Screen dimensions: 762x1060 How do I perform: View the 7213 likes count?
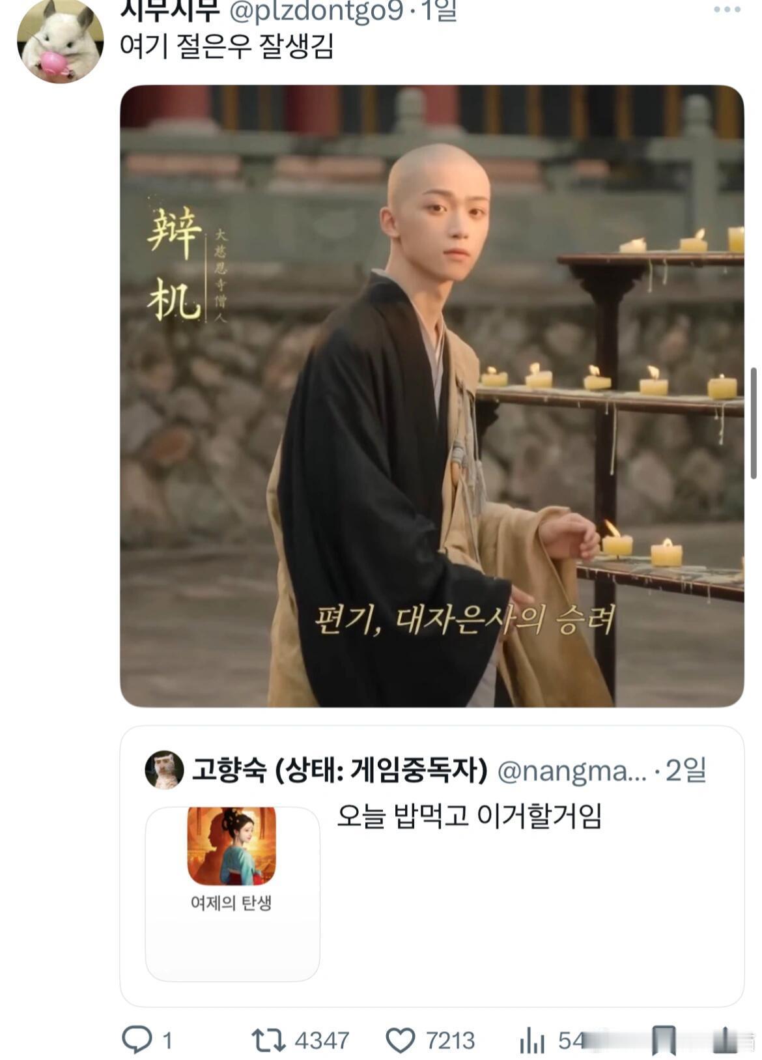click(x=451, y=1040)
